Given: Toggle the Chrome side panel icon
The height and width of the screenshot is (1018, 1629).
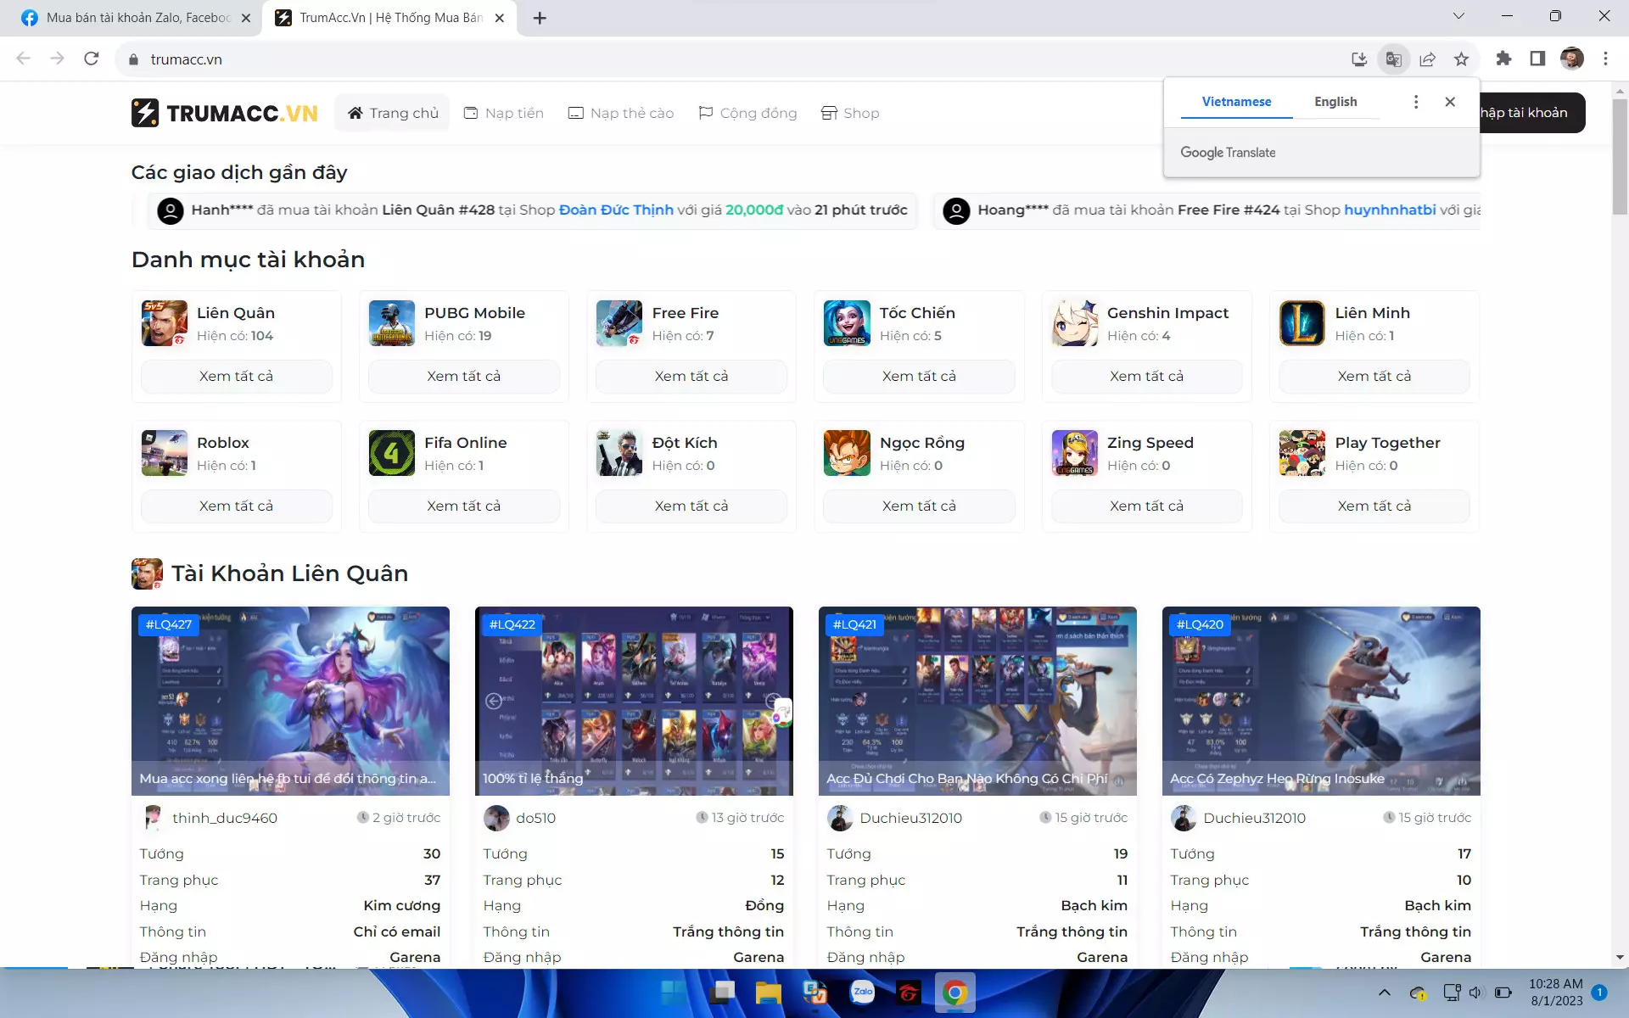Looking at the screenshot, I should point(1537,59).
